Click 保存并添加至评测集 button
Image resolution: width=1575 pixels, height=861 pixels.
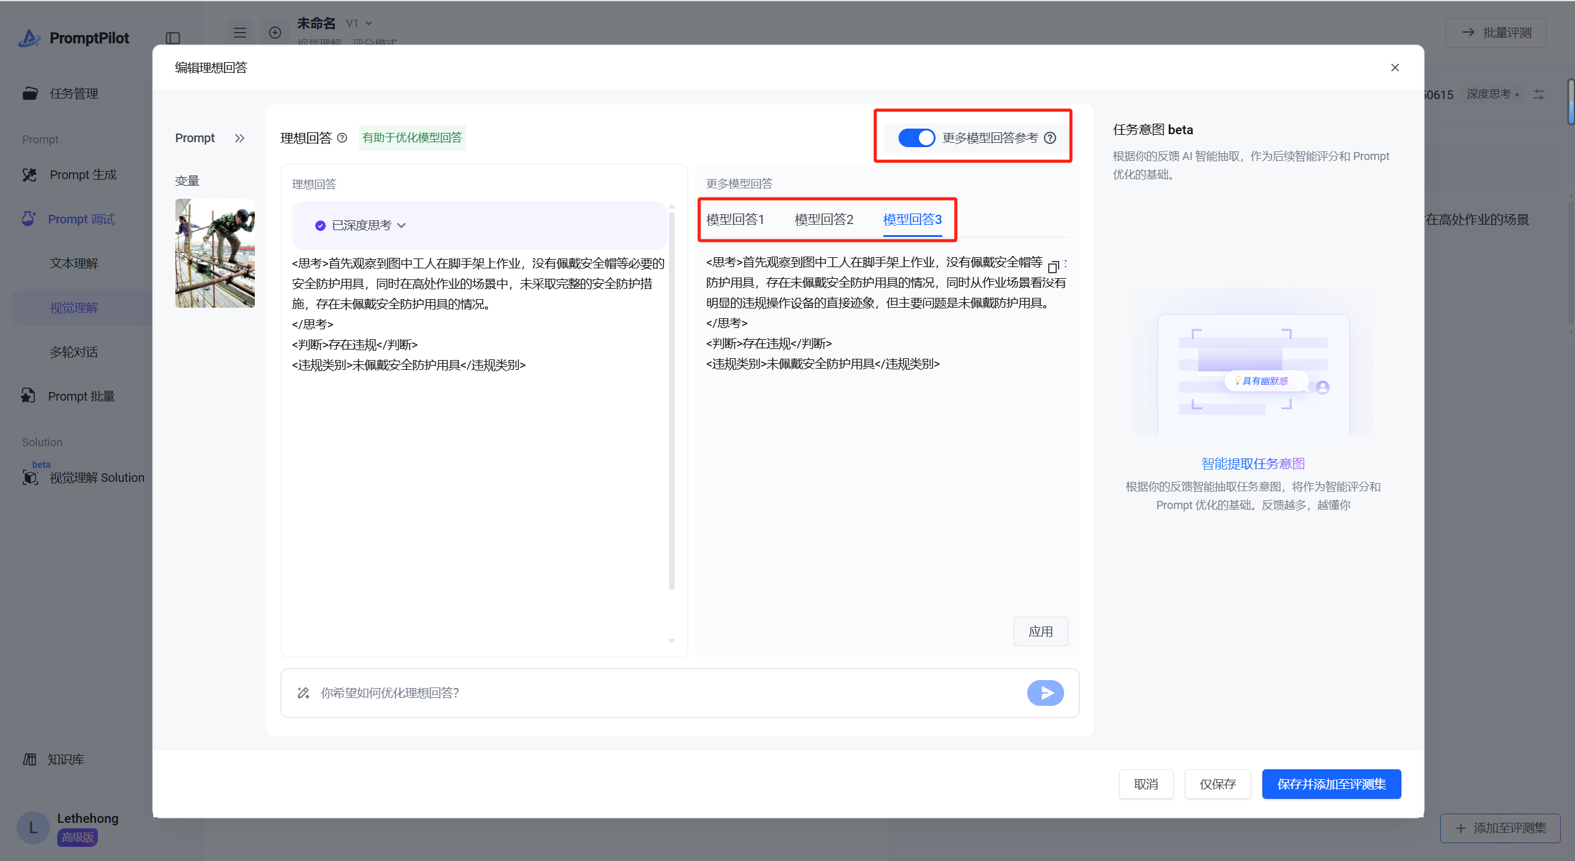(x=1331, y=784)
